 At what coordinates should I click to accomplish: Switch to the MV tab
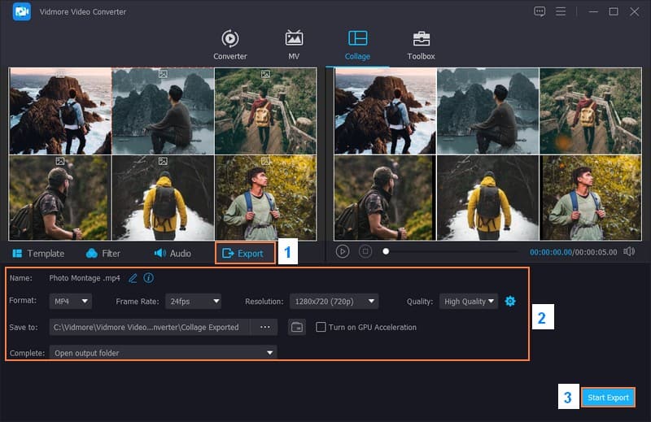(x=294, y=46)
